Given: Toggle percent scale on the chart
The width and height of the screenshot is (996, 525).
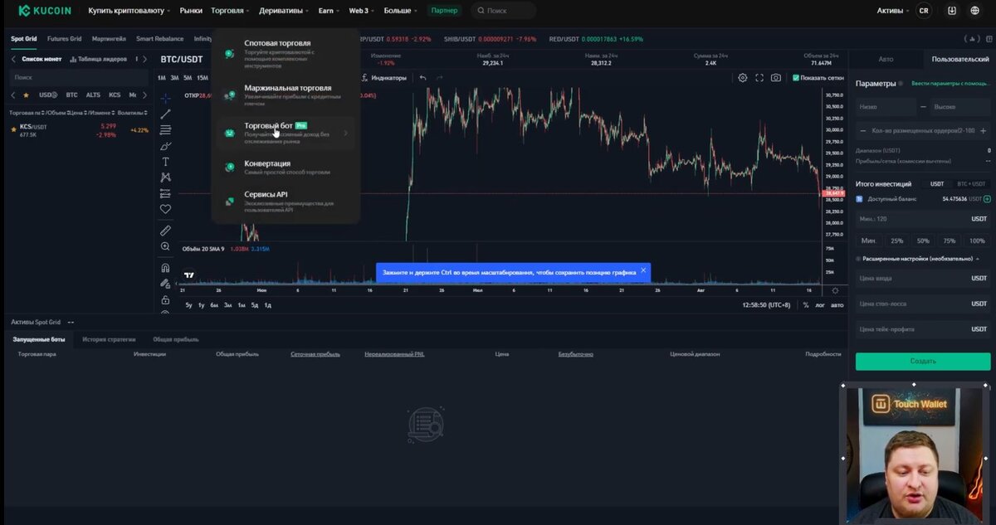Looking at the screenshot, I should (805, 305).
